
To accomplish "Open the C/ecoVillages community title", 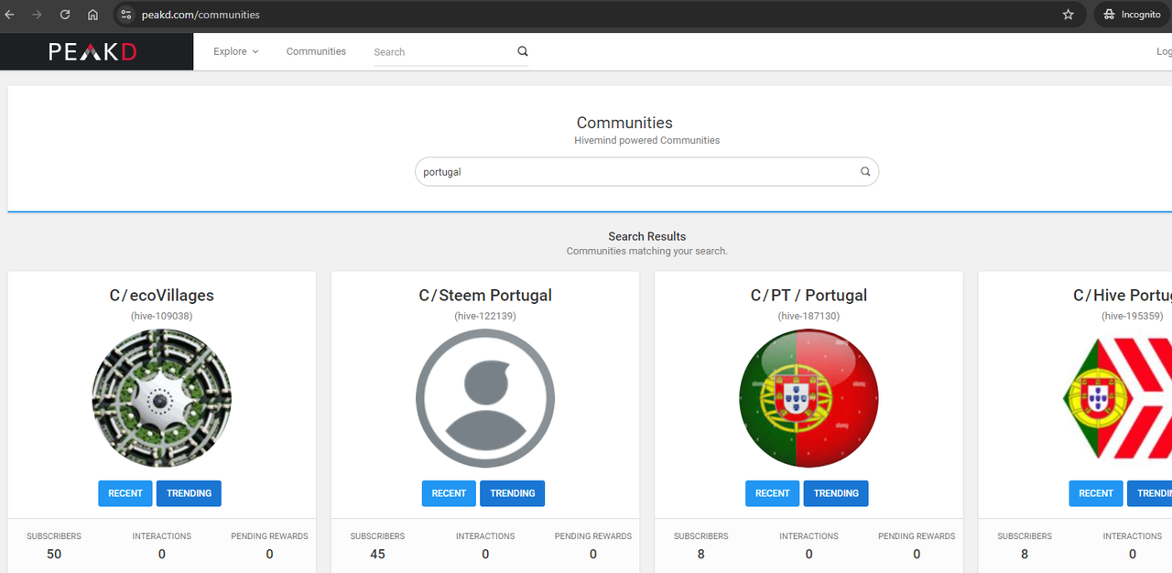I will point(162,296).
